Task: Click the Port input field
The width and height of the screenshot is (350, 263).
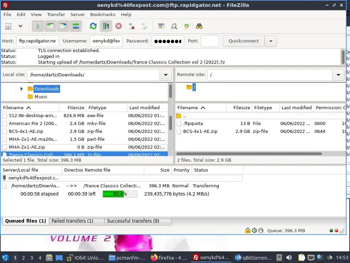Action: tap(210, 41)
